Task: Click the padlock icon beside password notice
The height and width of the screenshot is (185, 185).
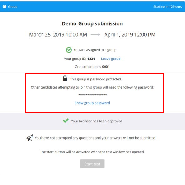Action: point(65,78)
